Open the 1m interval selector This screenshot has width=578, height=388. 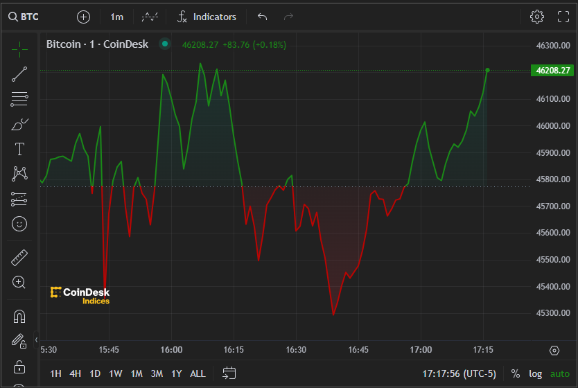(117, 17)
